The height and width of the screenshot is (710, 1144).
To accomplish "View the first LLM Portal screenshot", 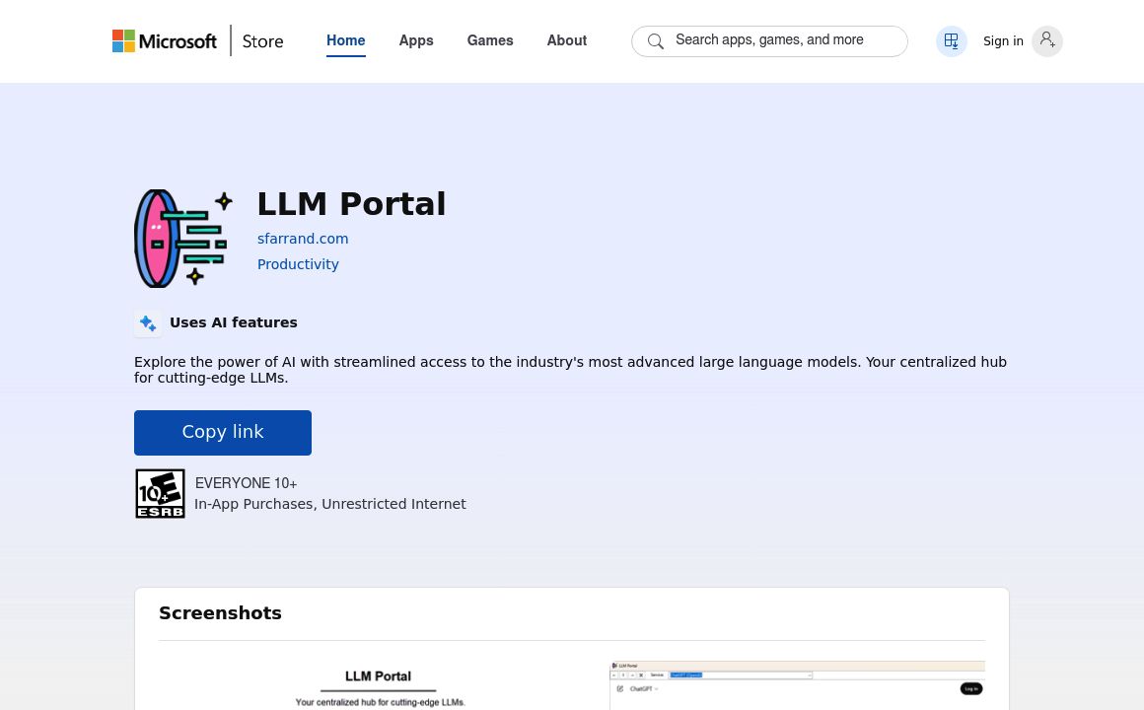I will point(381,685).
